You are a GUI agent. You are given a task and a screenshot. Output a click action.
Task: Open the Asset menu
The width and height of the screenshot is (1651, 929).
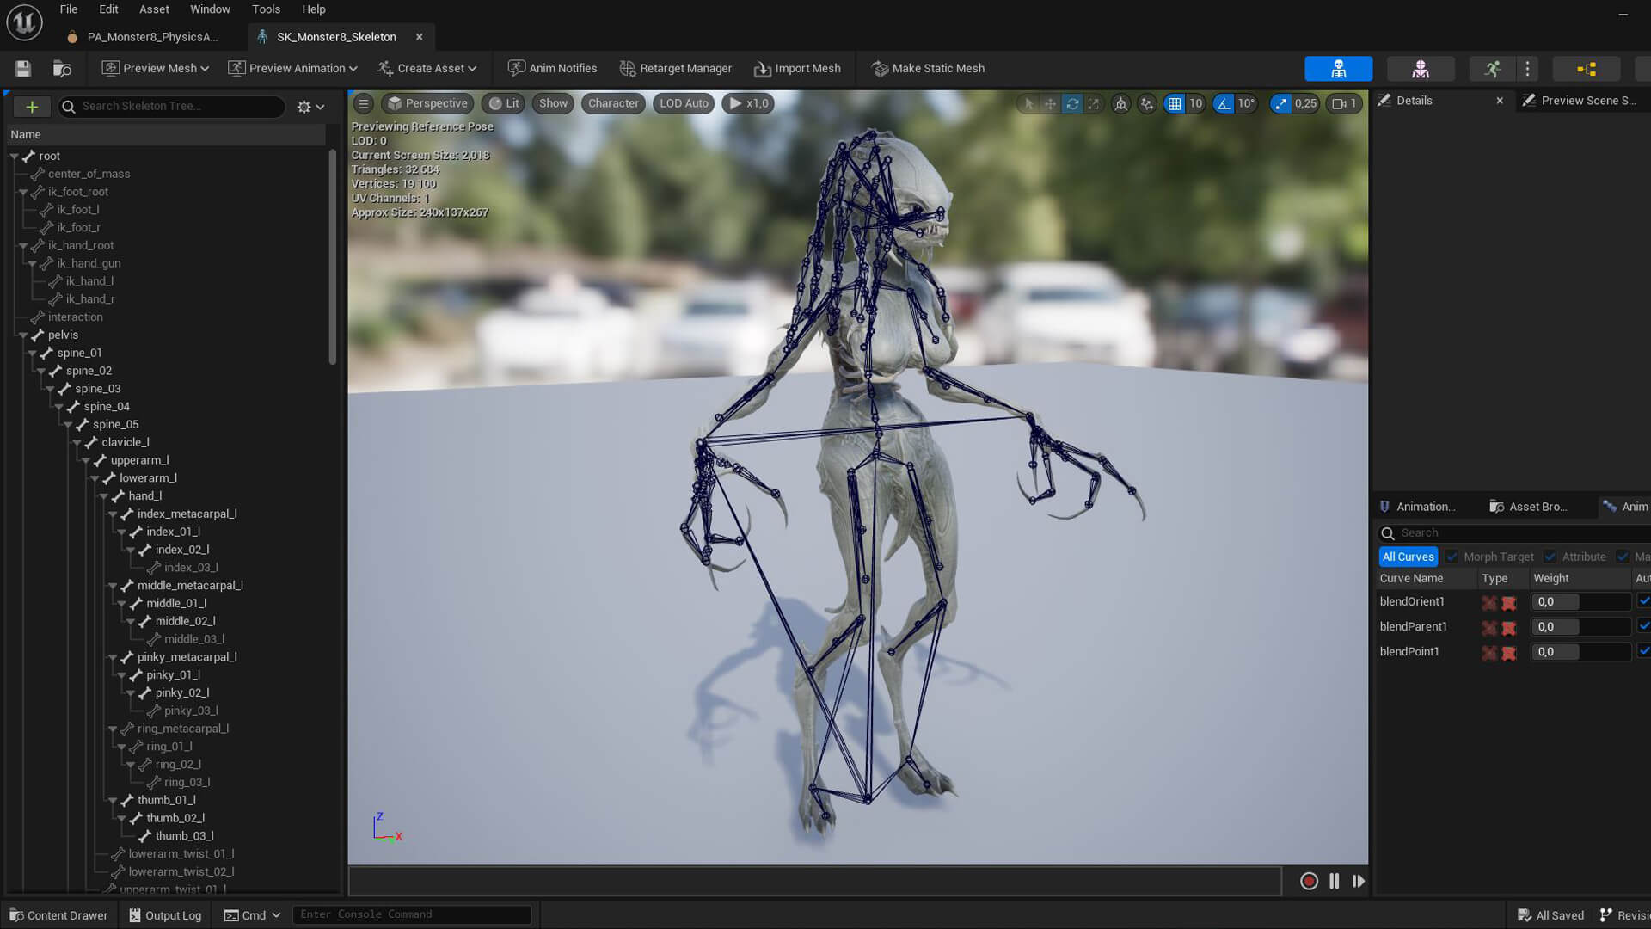coord(154,9)
